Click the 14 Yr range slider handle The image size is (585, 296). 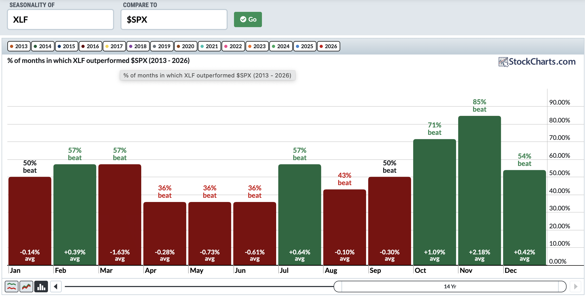pos(450,287)
